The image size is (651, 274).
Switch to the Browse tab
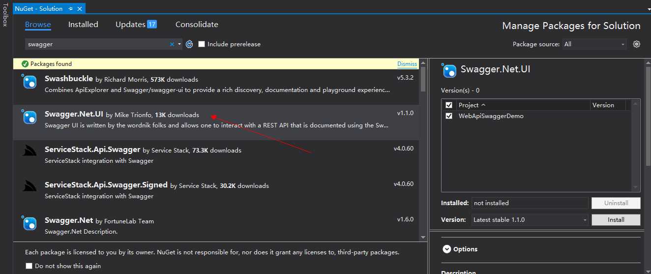(38, 25)
